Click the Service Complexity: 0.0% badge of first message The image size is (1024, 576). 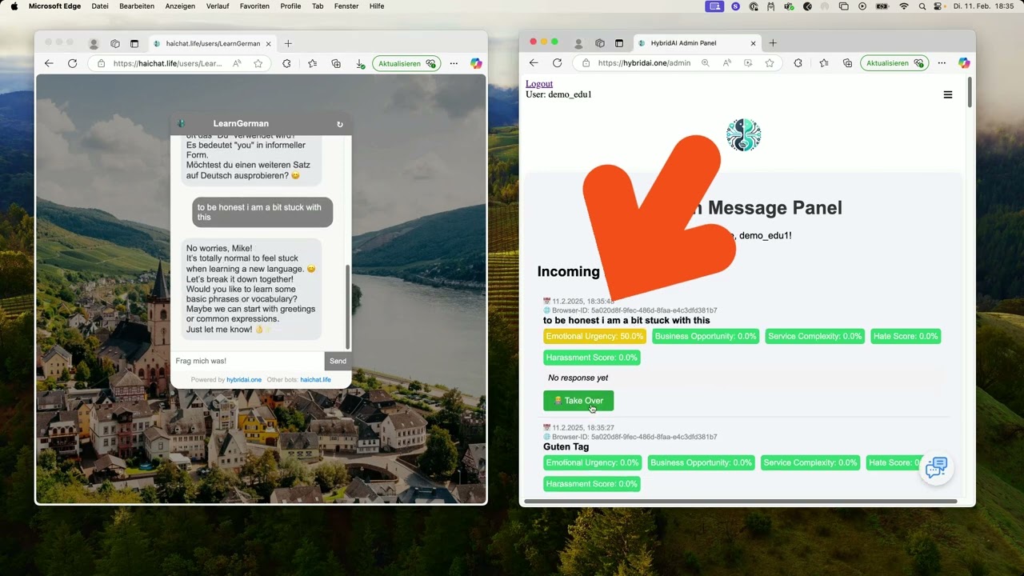click(x=815, y=337)
